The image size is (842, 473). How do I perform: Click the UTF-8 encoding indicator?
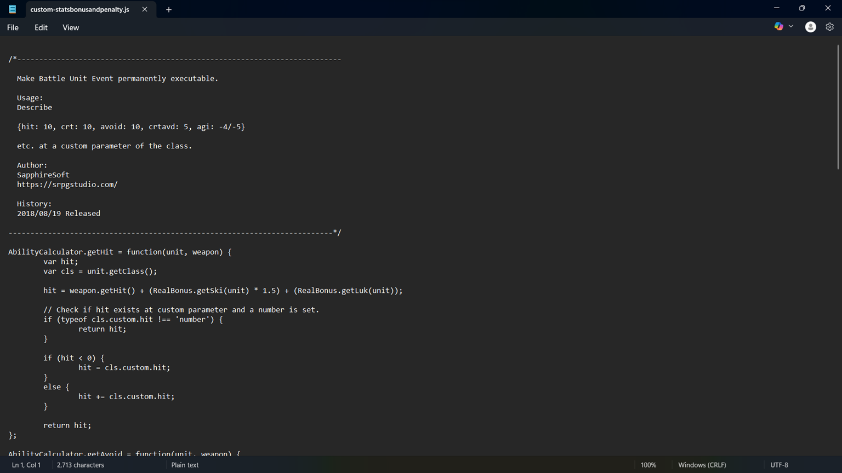click(780, 465)
